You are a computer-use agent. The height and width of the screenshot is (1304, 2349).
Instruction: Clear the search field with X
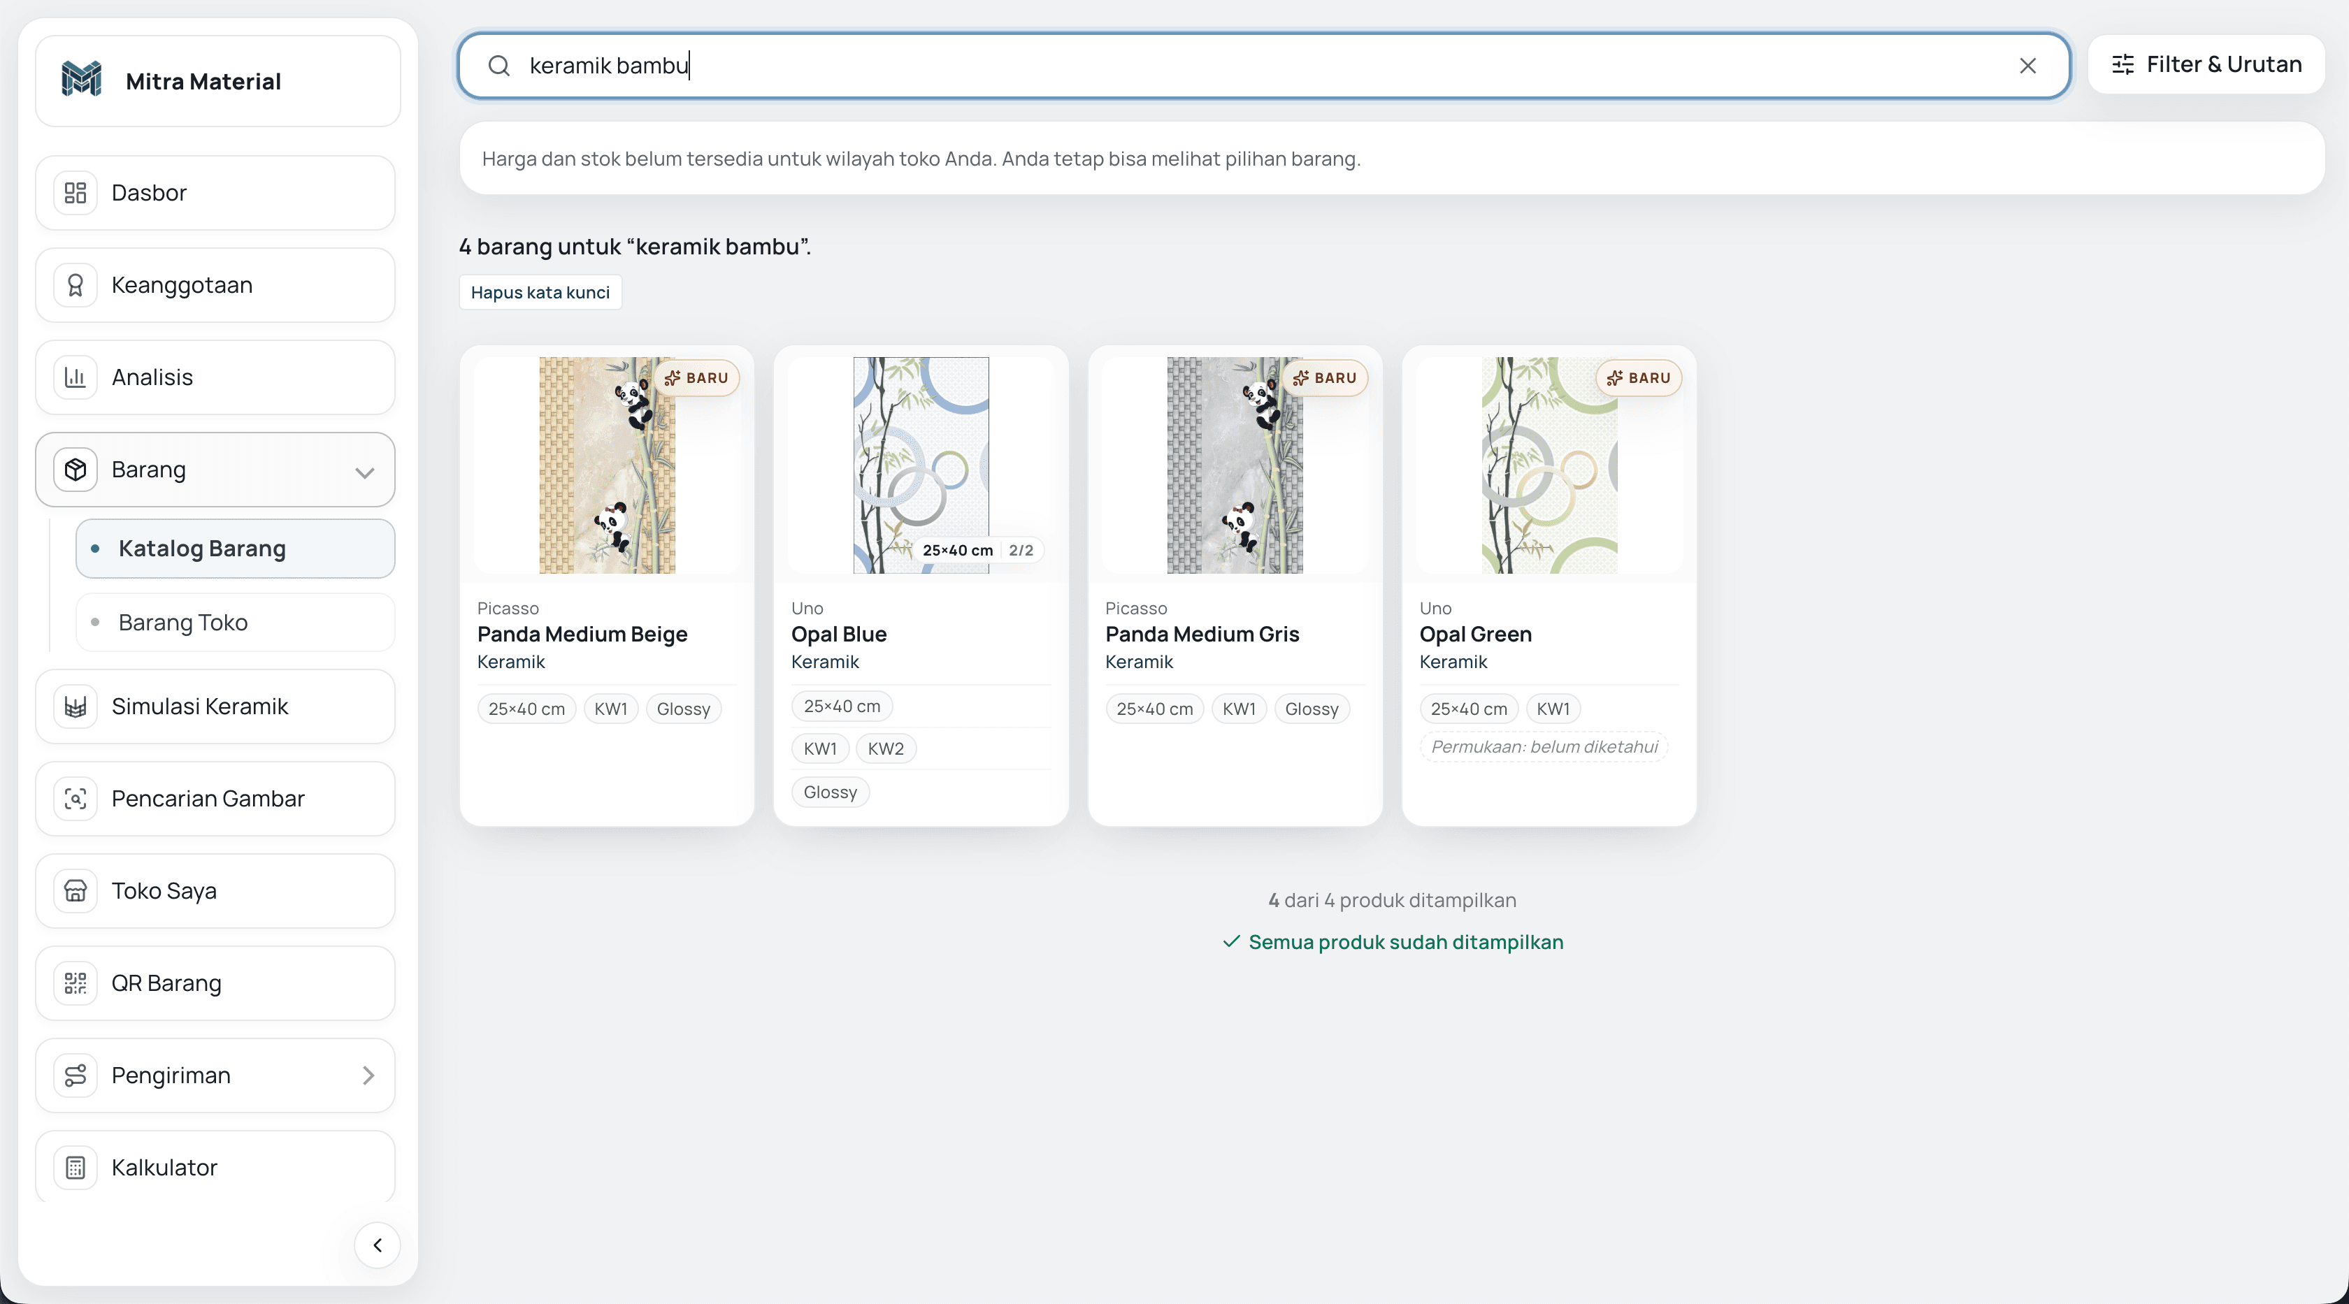2027,66
